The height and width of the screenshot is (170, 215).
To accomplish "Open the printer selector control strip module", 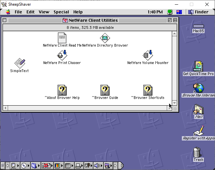I will [79, 166].
